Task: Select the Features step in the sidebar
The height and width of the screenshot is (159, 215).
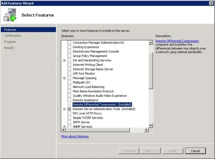Action: tap(10, 30)
